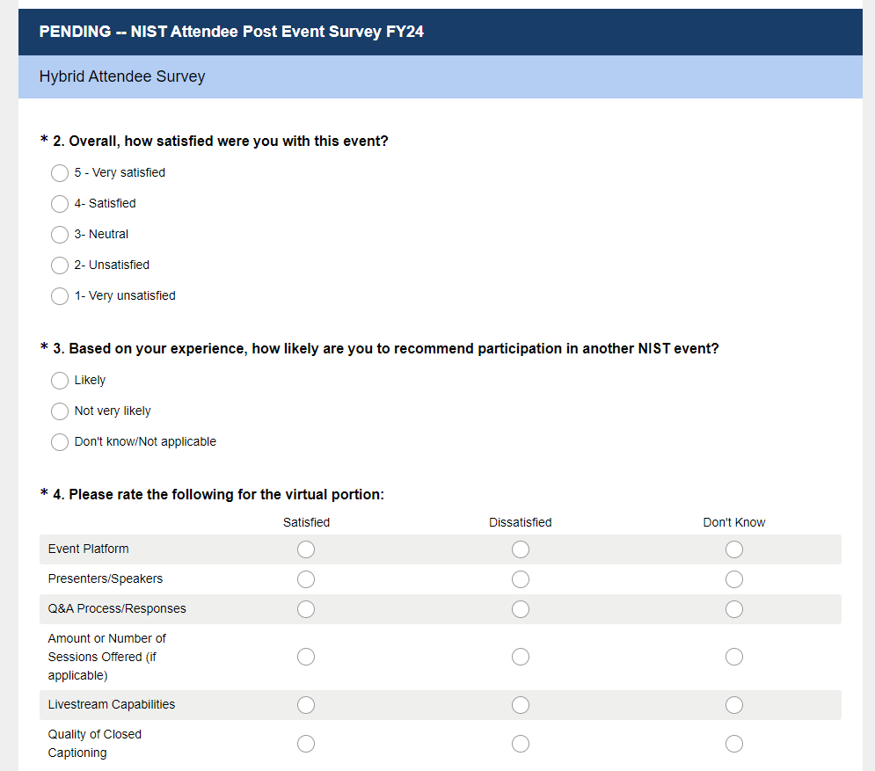The image size is (875, 771).
Task: Rate Event Platform as Dissatisfied
Action: click(x=521, y=549)
